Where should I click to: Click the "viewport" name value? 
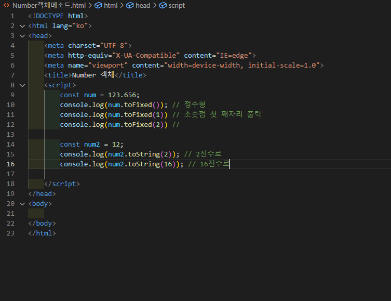click(108, 66)
